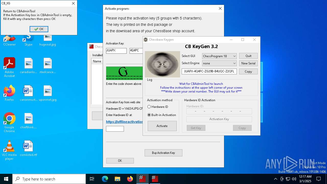Switch to second ChessBase taskbar app

[155, 179]
